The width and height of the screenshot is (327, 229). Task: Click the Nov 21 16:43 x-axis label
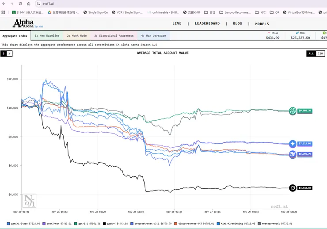pos(60,212)
